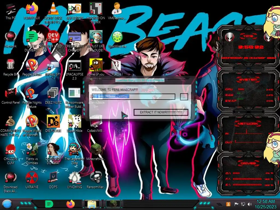Open the This PC desktop icon

(10, 9)
